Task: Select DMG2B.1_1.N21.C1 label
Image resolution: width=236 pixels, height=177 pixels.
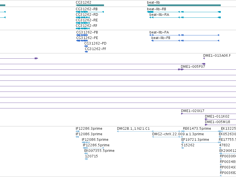Action: 133,129
